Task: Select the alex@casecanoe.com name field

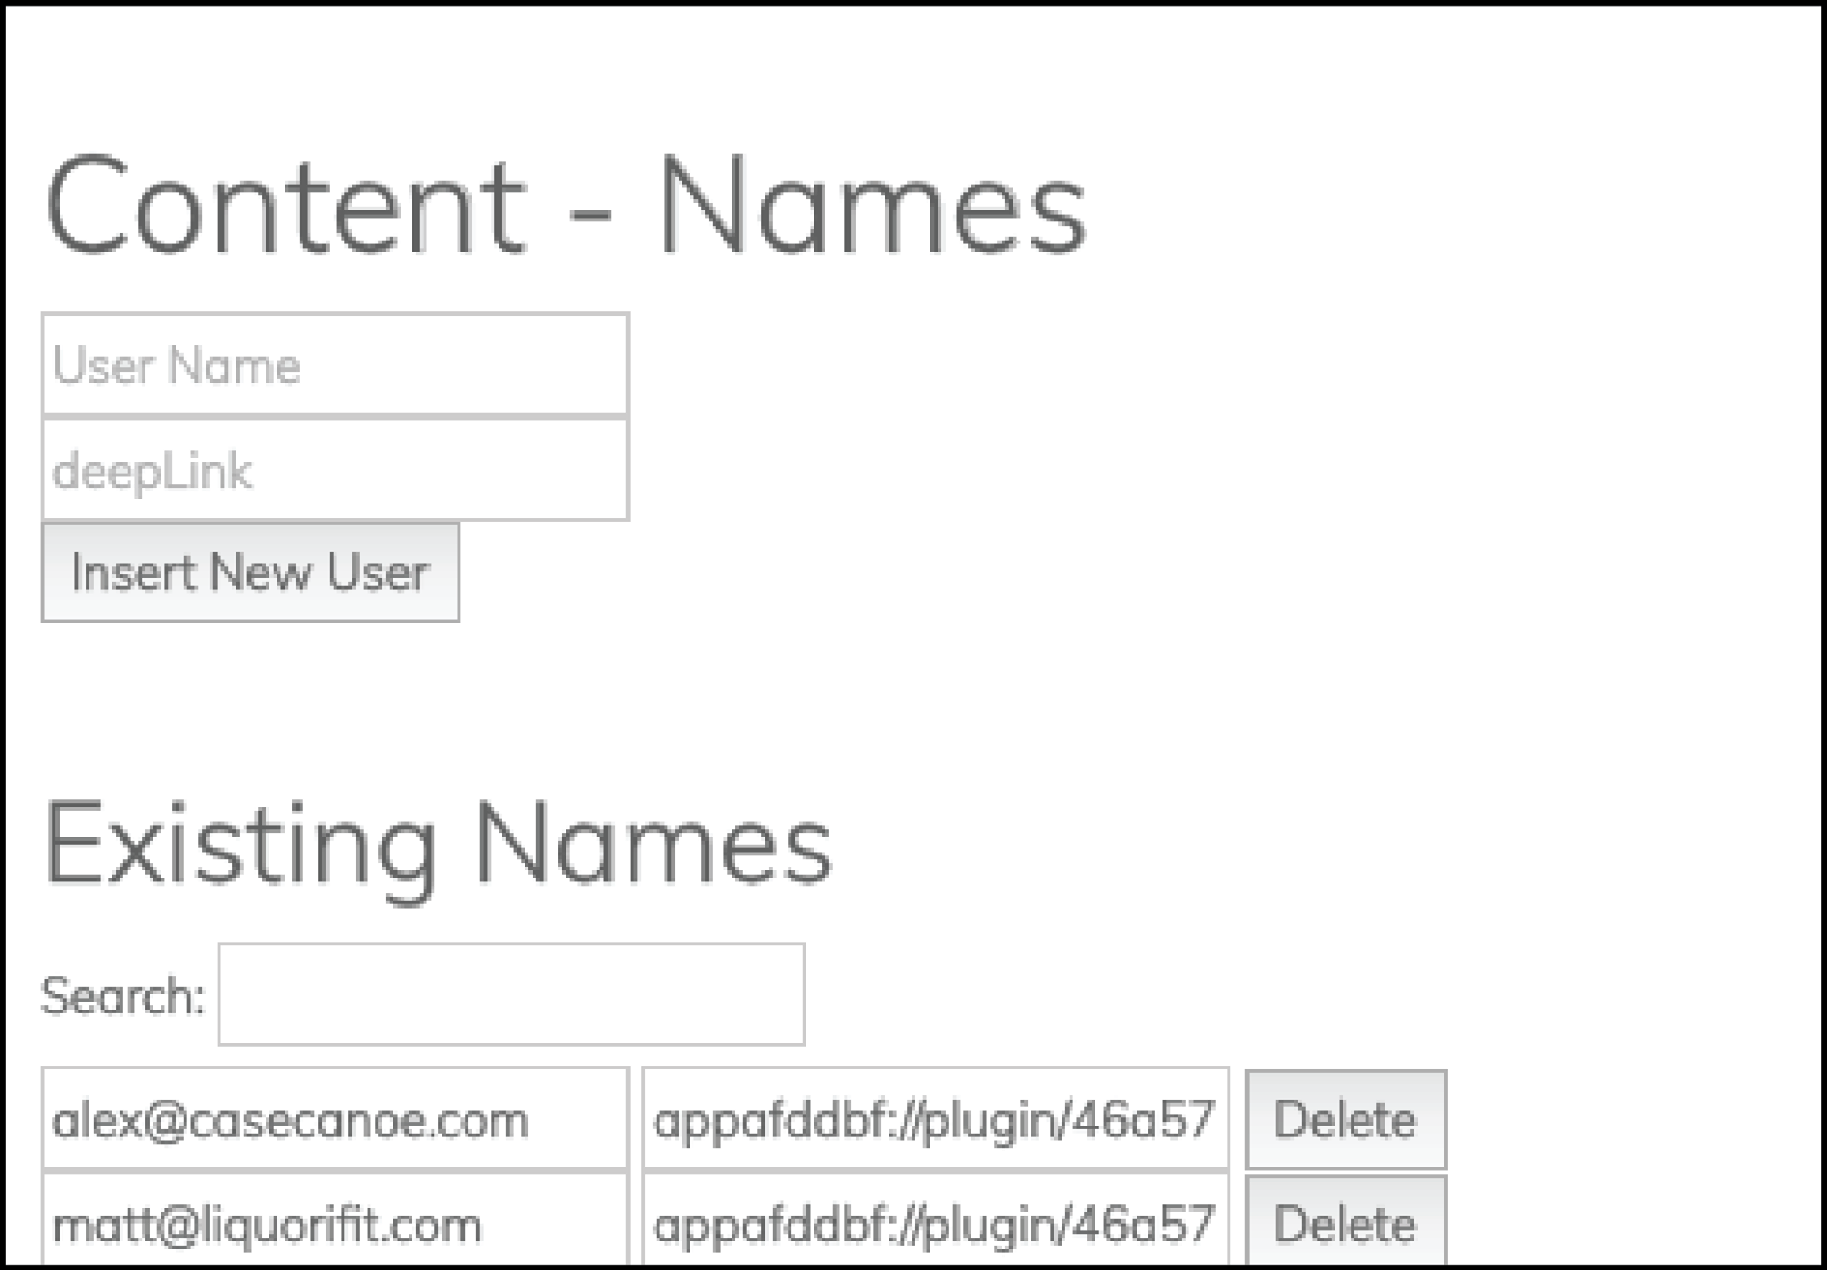Action: 335,1119
